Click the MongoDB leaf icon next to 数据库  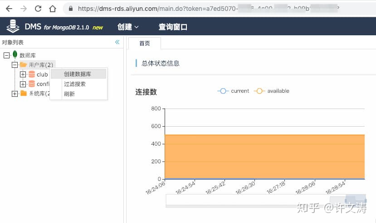[x=15, y=55]
